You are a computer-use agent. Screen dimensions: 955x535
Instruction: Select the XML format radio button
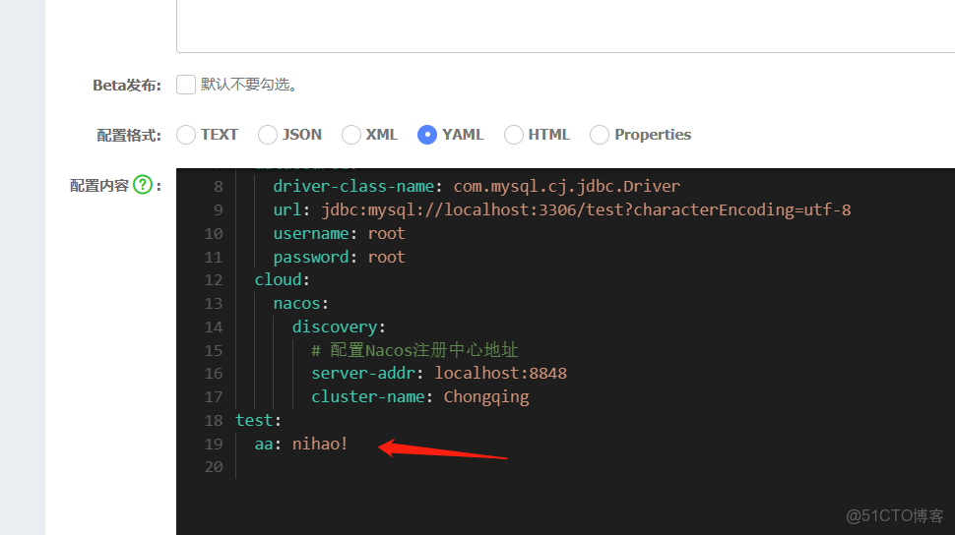click(x=350, y=135)
